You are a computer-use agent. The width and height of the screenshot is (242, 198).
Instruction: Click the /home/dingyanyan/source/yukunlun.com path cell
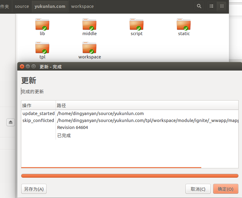coord(100,114)
